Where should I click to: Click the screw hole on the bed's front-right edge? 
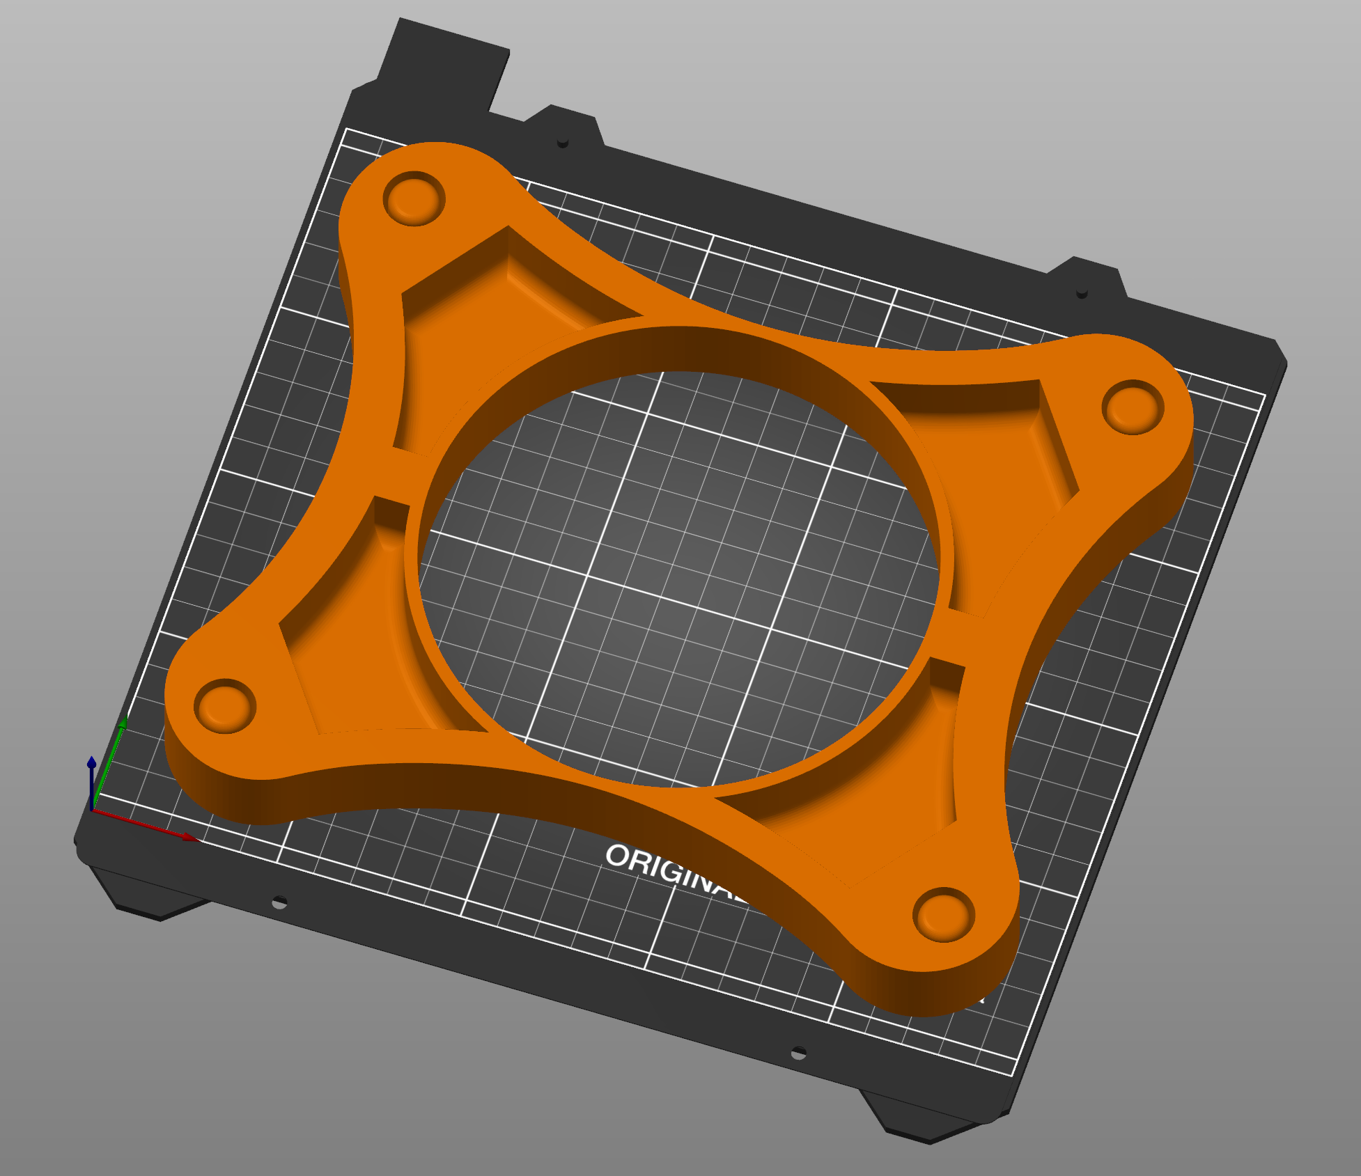click(x=798, y=1053)
